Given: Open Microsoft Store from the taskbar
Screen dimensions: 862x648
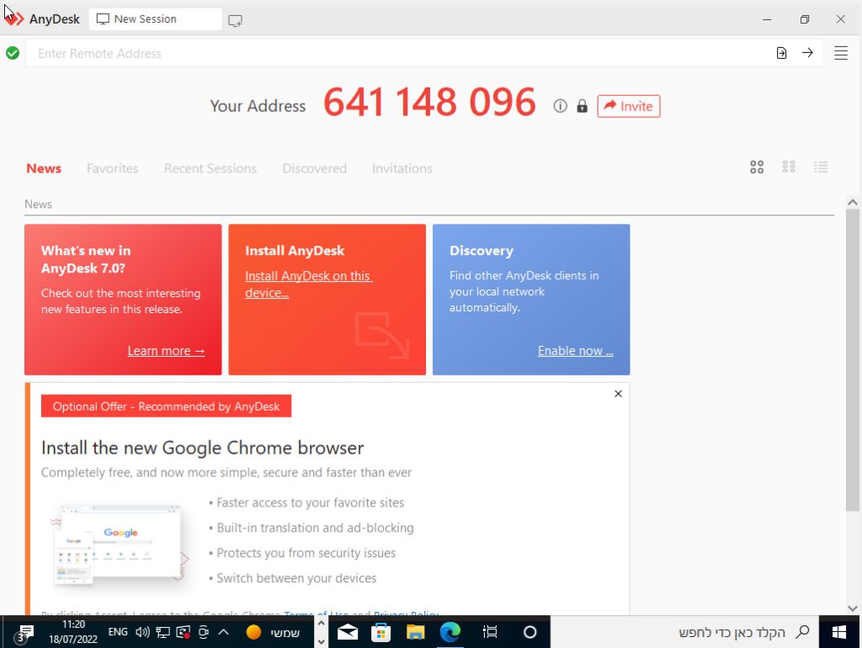Looking at the screenshot, I should (381, 632).
